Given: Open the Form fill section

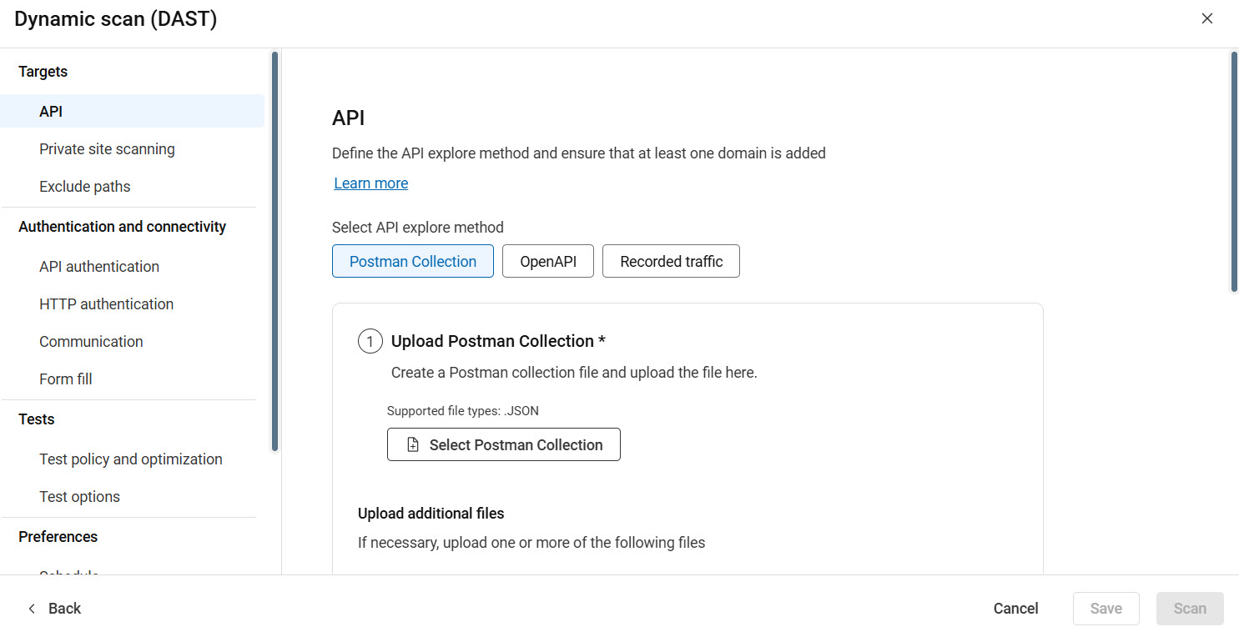Looking at the screenshot, I should point(65,379).
